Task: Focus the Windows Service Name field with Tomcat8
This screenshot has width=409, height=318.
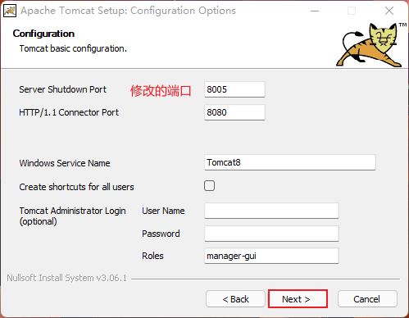Action: 290,162
